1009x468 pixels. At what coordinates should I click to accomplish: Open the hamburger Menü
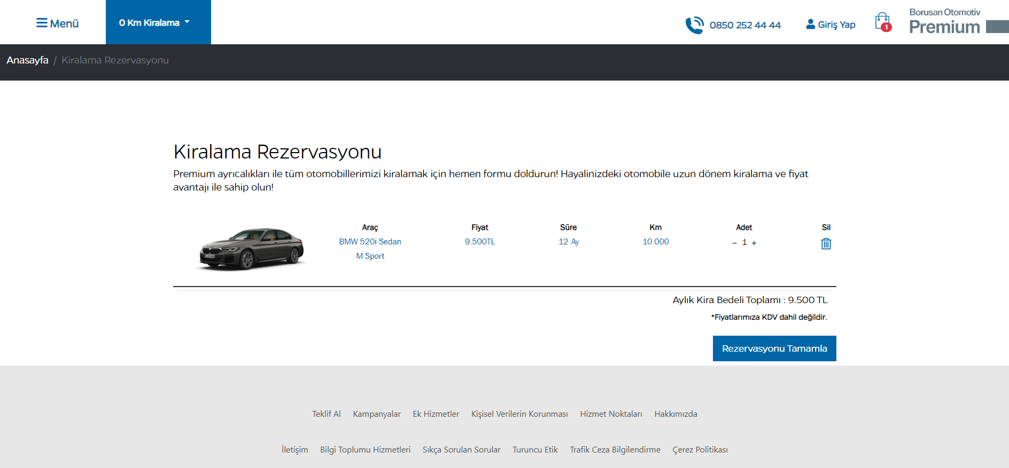(57, 23)
